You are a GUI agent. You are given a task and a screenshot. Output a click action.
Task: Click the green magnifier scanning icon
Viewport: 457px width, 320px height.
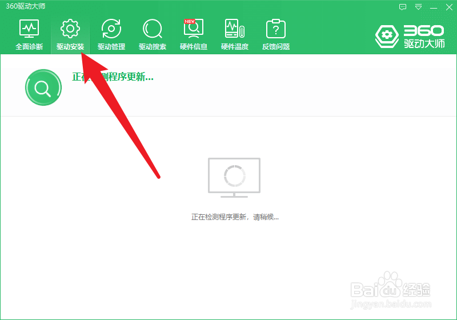(43, 87)
